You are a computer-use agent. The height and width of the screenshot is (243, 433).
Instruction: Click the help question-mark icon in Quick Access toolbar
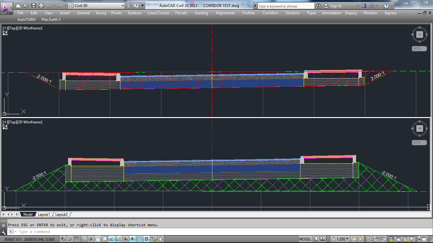coord(136,6)
